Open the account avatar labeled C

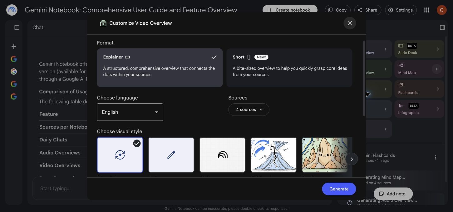click(x=441, y=10)
